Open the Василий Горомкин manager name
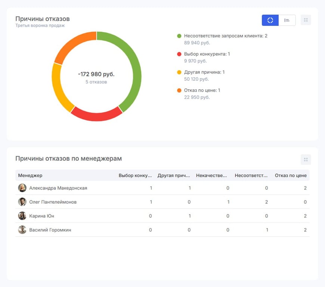Viewport: 325px width, 287px height. tap(50, 230)
